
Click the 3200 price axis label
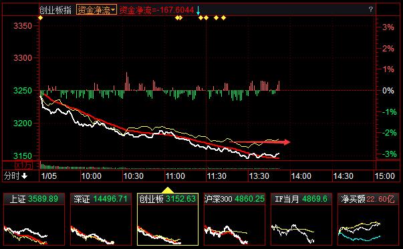[23, 123]
